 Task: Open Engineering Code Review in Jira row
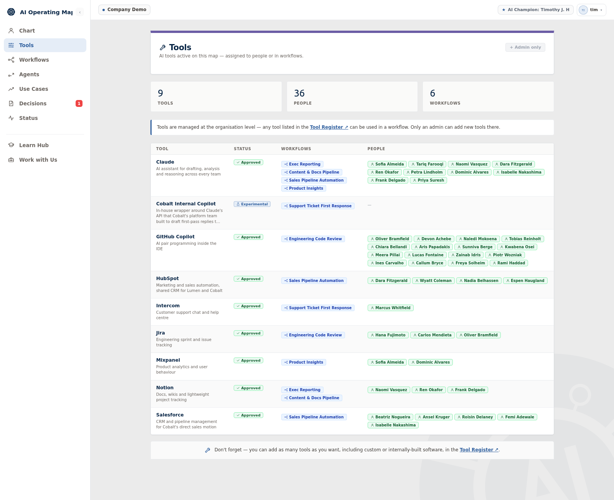(x=313, y=335)
